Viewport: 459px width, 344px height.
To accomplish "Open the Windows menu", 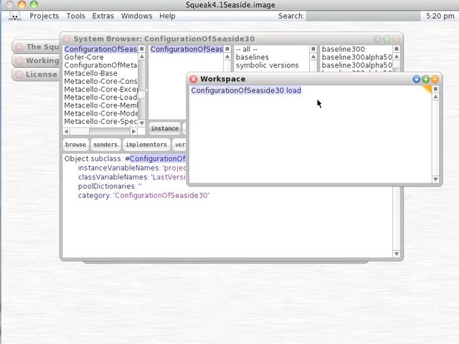I will point(137,16).
